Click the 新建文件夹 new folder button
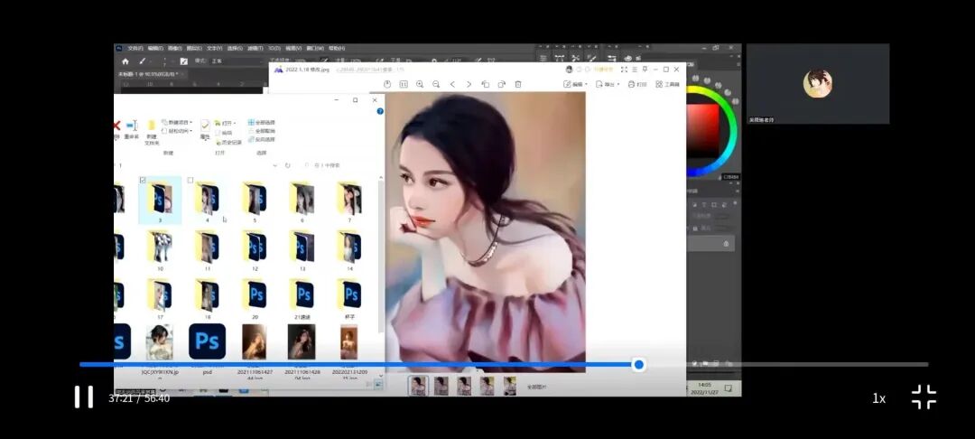Viewport: 975px width, 439px height. pos(152,133)
